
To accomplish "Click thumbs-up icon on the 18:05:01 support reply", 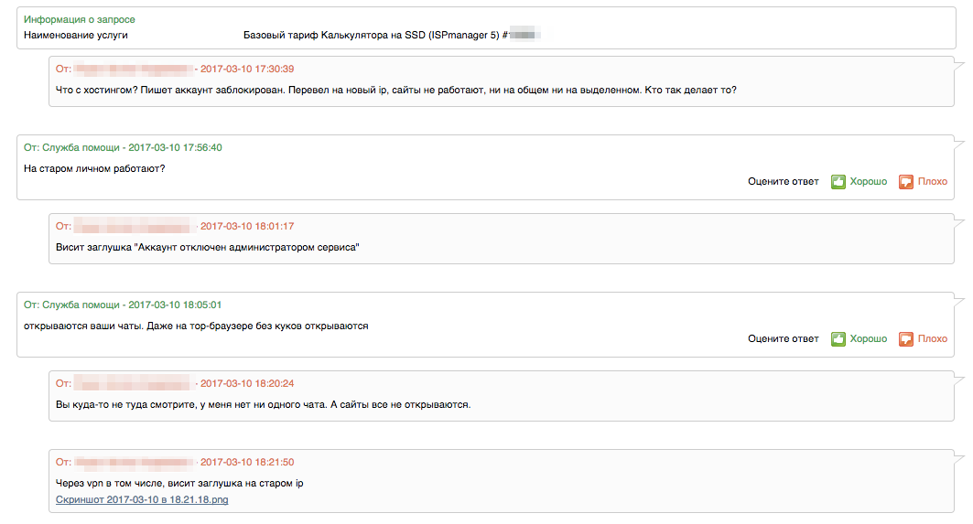I will pos(838,339).
